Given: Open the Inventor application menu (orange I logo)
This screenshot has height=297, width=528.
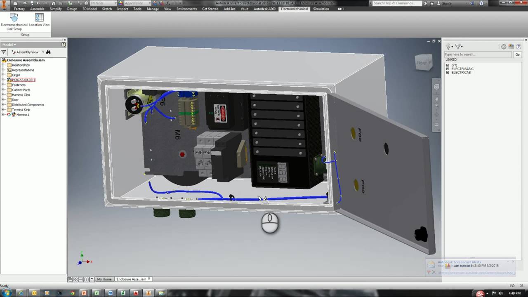Looking at the screenshot, I should coord(5,5).
